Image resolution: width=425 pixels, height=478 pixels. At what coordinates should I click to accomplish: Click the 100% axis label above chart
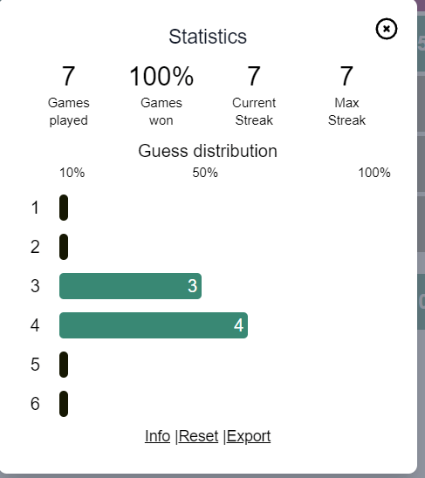pyautogui.click(x=374, y=173)
